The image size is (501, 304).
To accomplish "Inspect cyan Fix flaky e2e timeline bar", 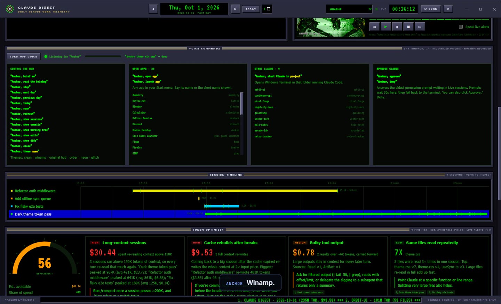I will 222,206.
